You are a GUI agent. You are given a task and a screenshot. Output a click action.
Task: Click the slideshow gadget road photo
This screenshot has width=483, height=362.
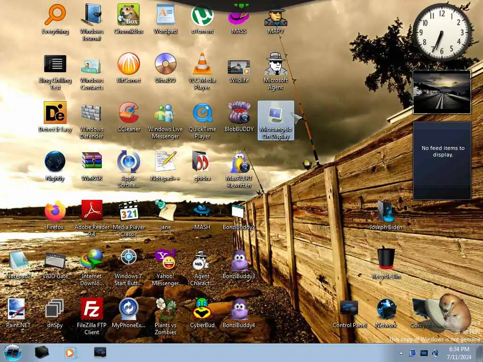[x=441, y=92]
